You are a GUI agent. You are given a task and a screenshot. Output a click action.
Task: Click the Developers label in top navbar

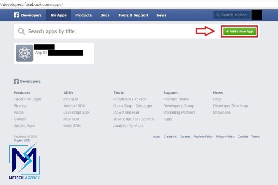coord(31,15)
